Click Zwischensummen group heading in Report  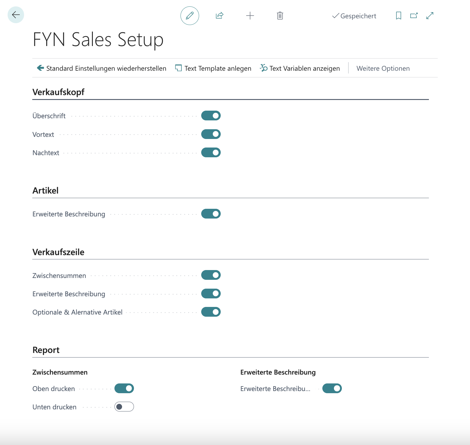60,372
